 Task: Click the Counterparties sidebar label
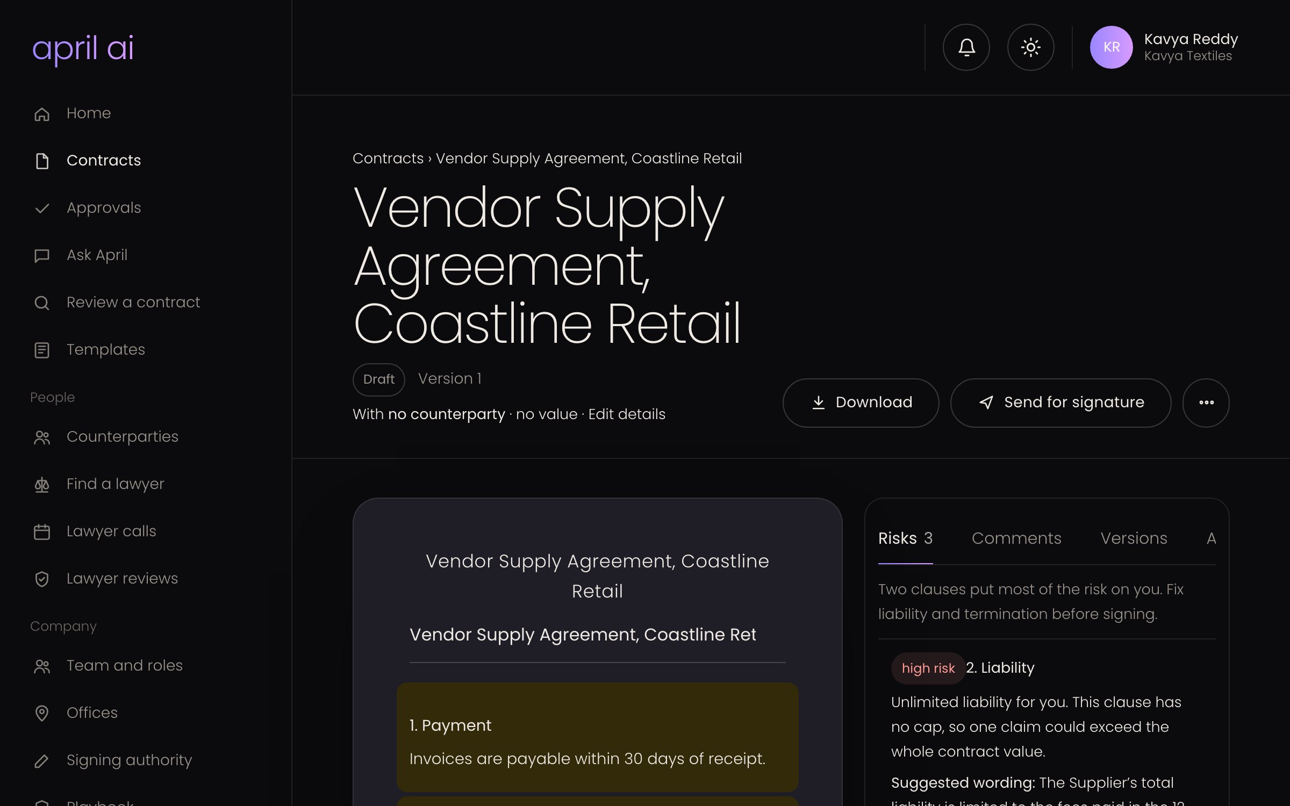[123, 437]
